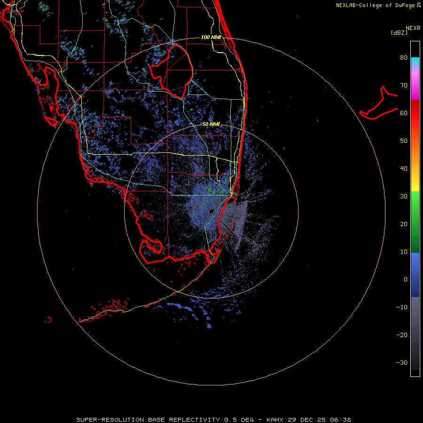Screen dimensions: 423x423
Task: Click the 20 value on the dBZ scale
Action: pos(404,224)
